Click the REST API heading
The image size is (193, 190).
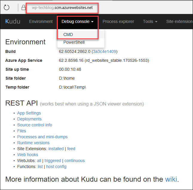tap(22, 103)
